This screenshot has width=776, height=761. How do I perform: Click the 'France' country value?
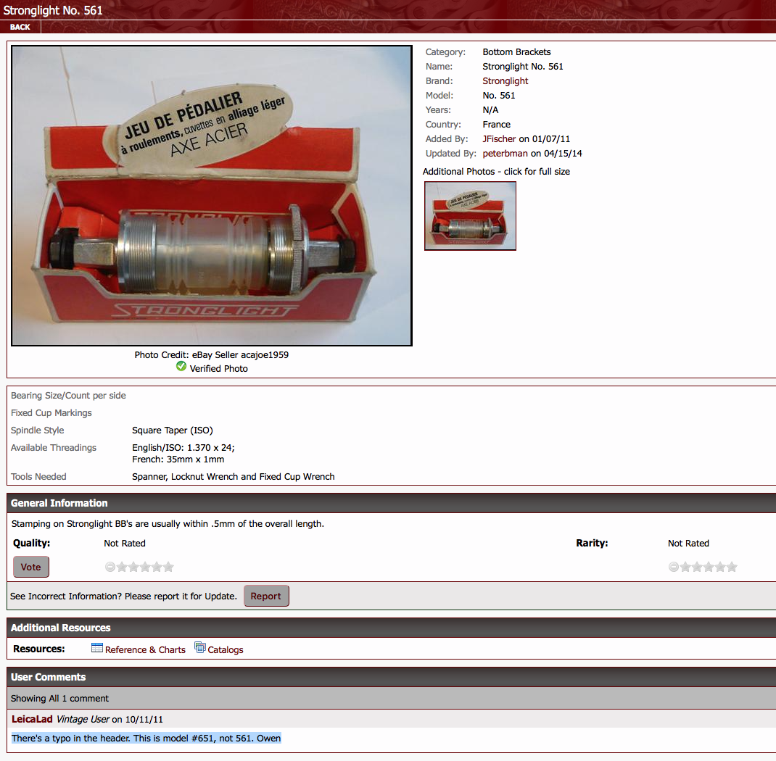(496, 125)
